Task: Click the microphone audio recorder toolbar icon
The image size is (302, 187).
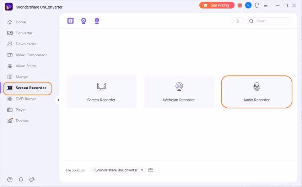Action: 97,21
